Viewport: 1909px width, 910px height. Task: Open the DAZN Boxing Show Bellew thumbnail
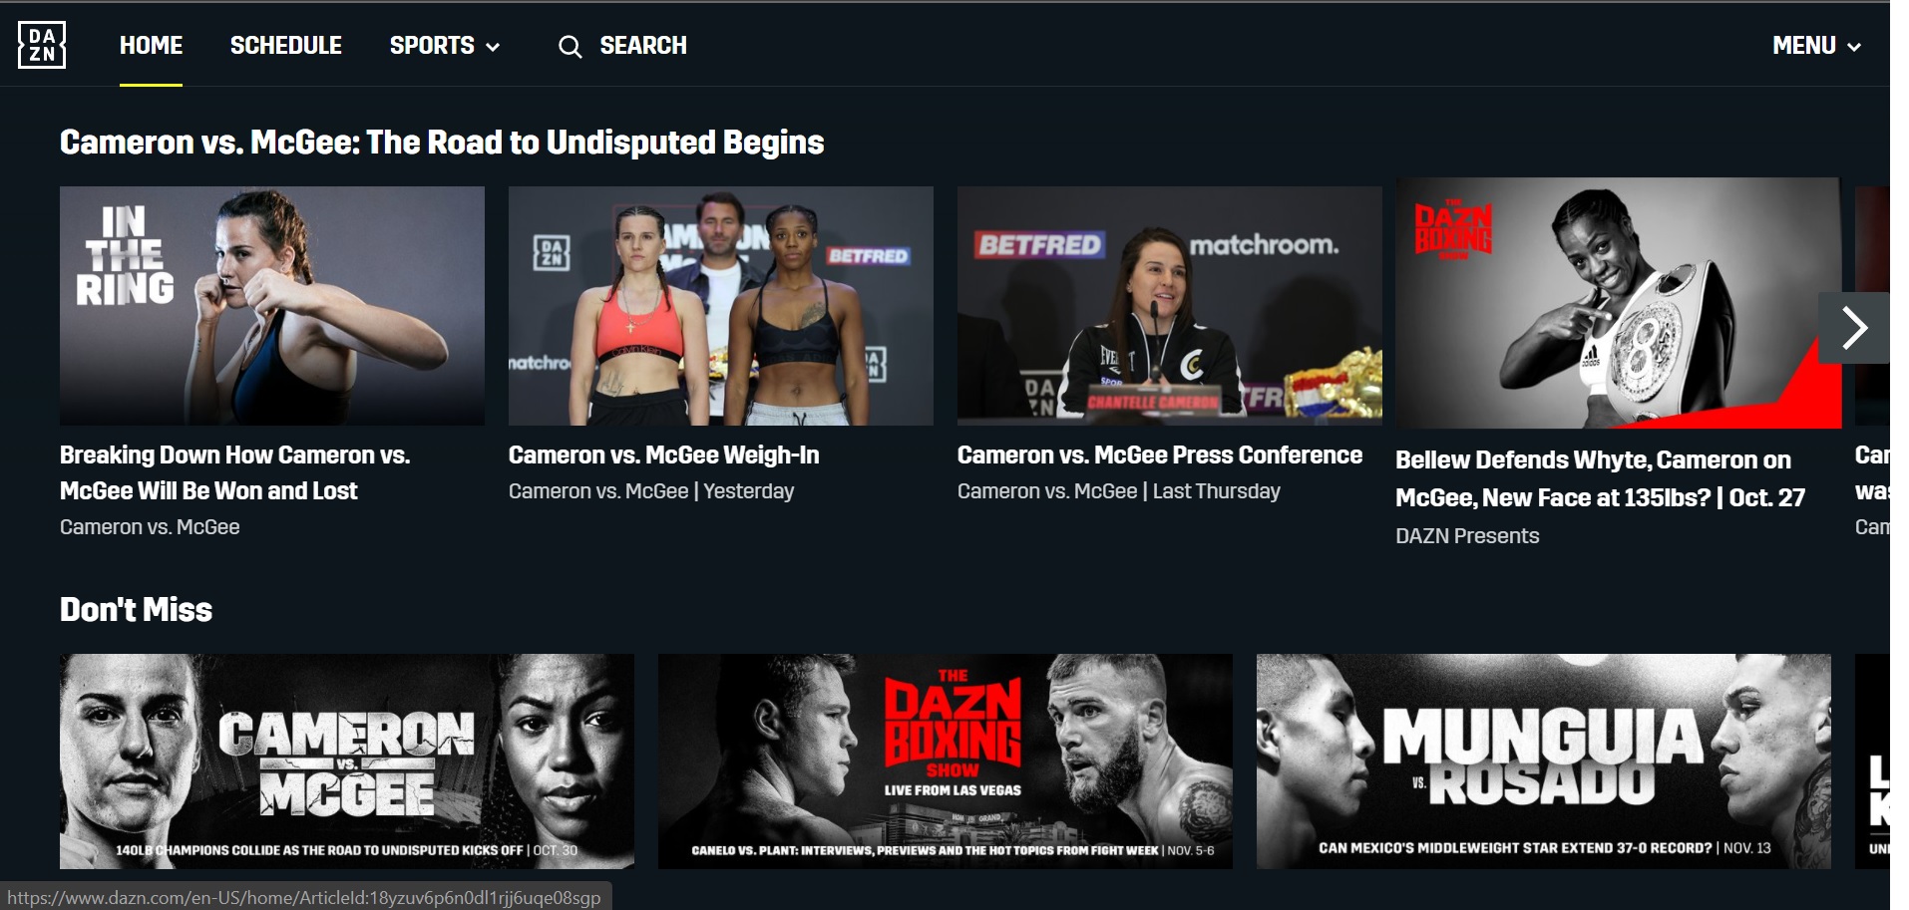[x=1618, y=303]
